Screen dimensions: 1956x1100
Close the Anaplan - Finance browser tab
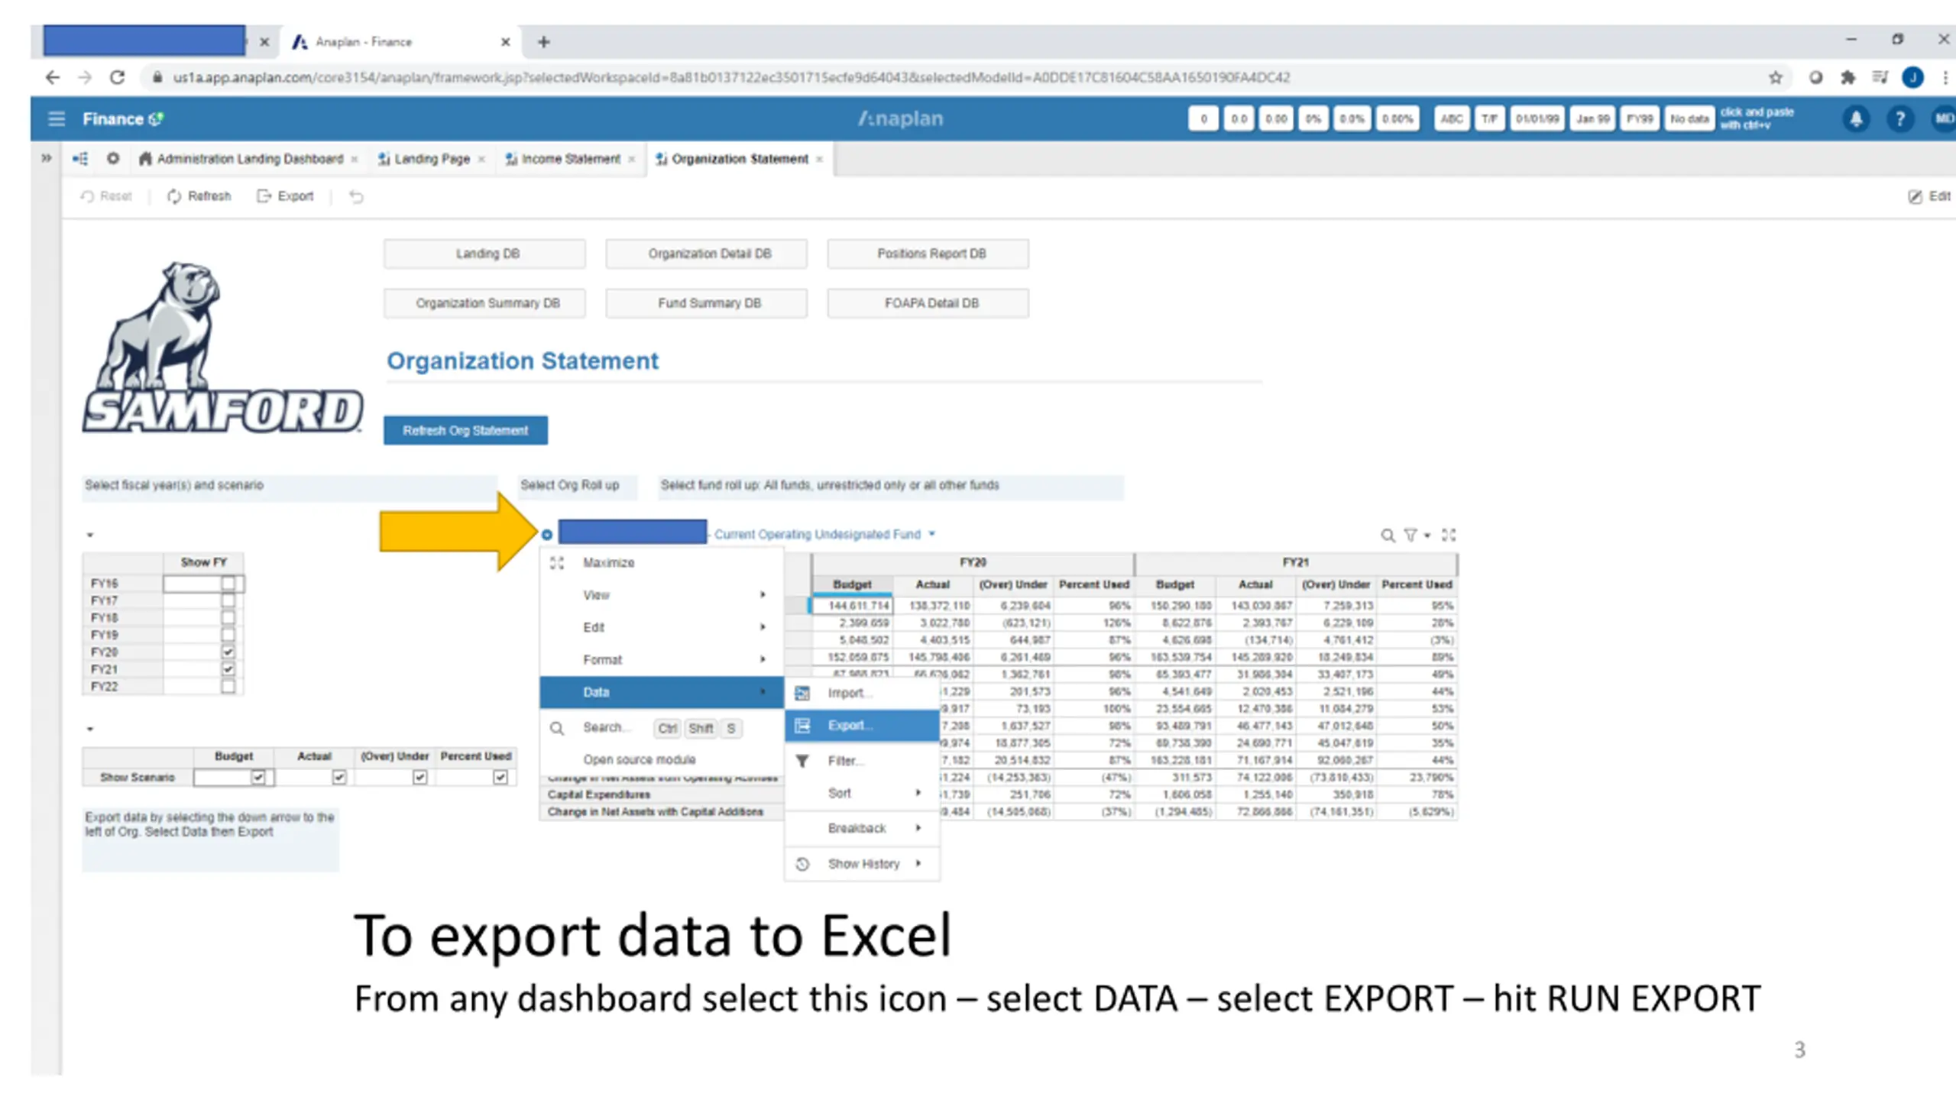click(505, 42)
